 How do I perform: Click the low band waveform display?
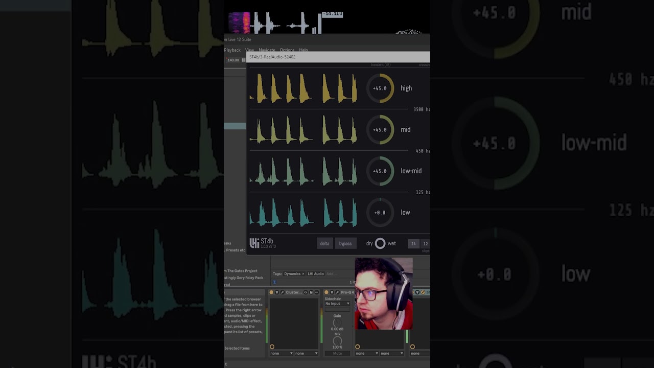[303, 213]
